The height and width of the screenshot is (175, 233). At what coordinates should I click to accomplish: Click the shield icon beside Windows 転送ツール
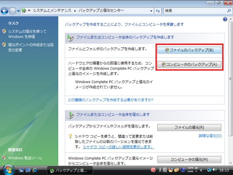(x=4, y=158)
